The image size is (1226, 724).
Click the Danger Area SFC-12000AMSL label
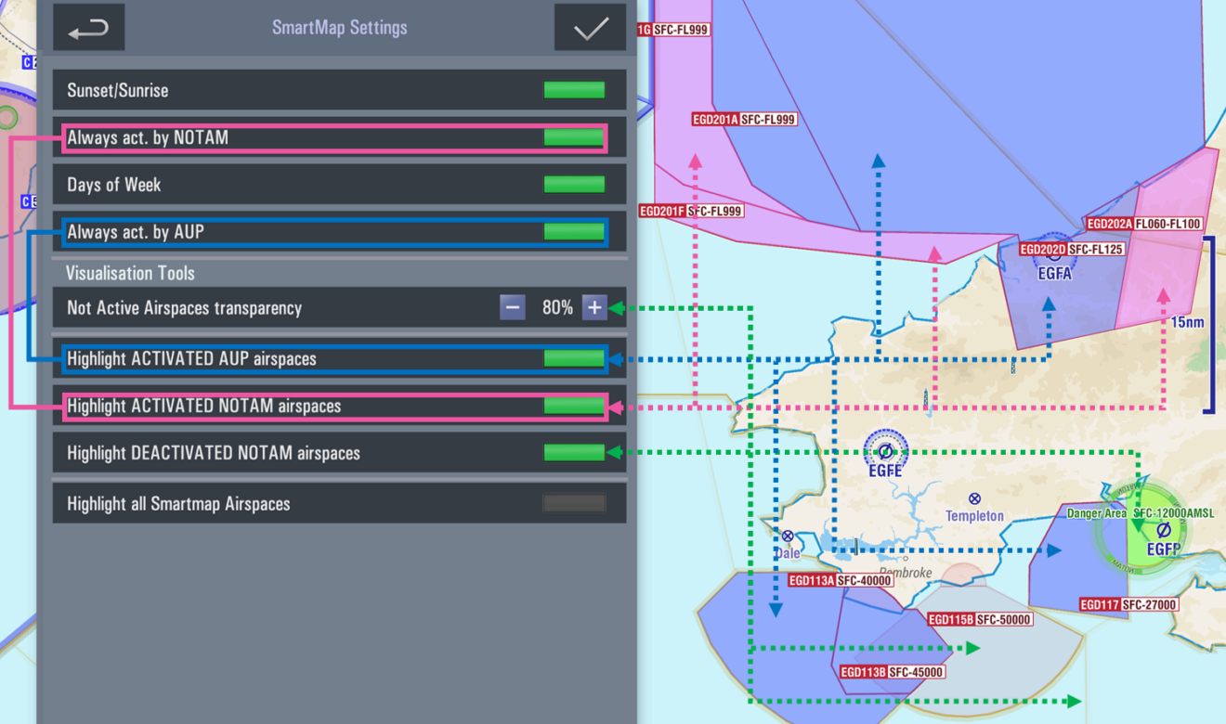click(1141, 513)
